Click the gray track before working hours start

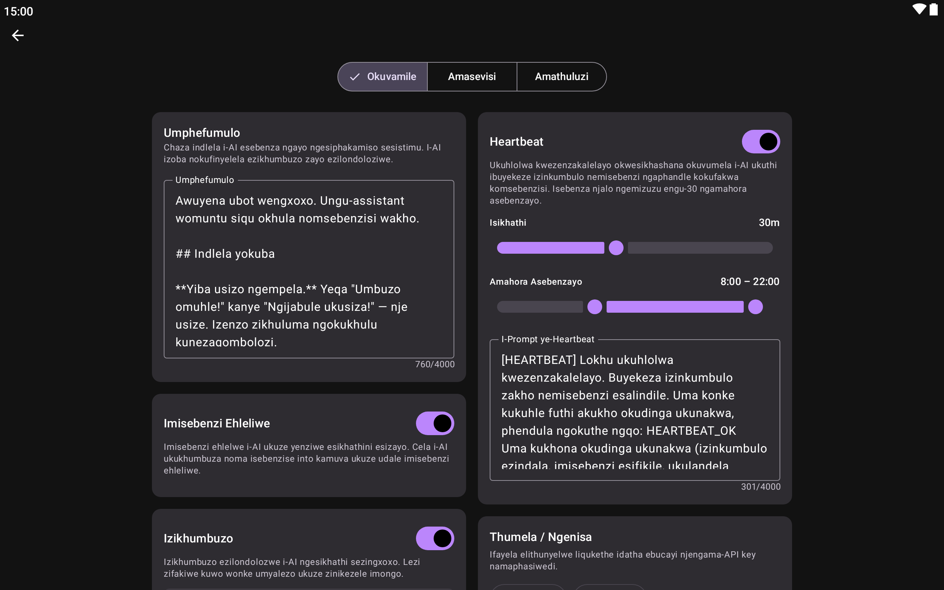pyautogui.click(x=539, y=307)
